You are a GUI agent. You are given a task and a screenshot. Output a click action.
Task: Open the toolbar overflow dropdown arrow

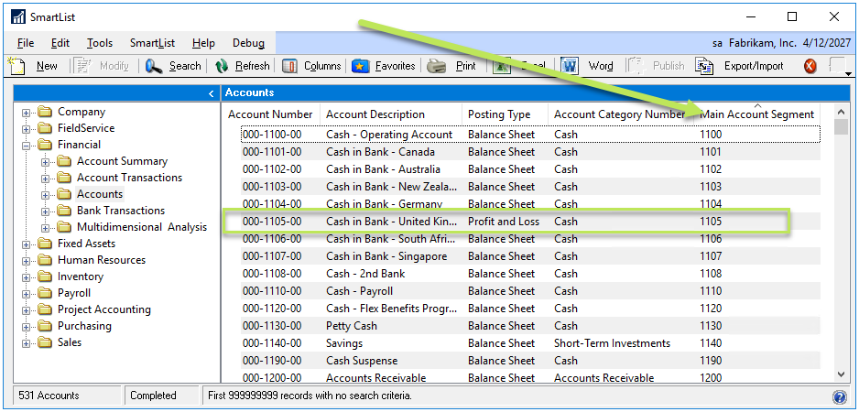coord(848,74)
